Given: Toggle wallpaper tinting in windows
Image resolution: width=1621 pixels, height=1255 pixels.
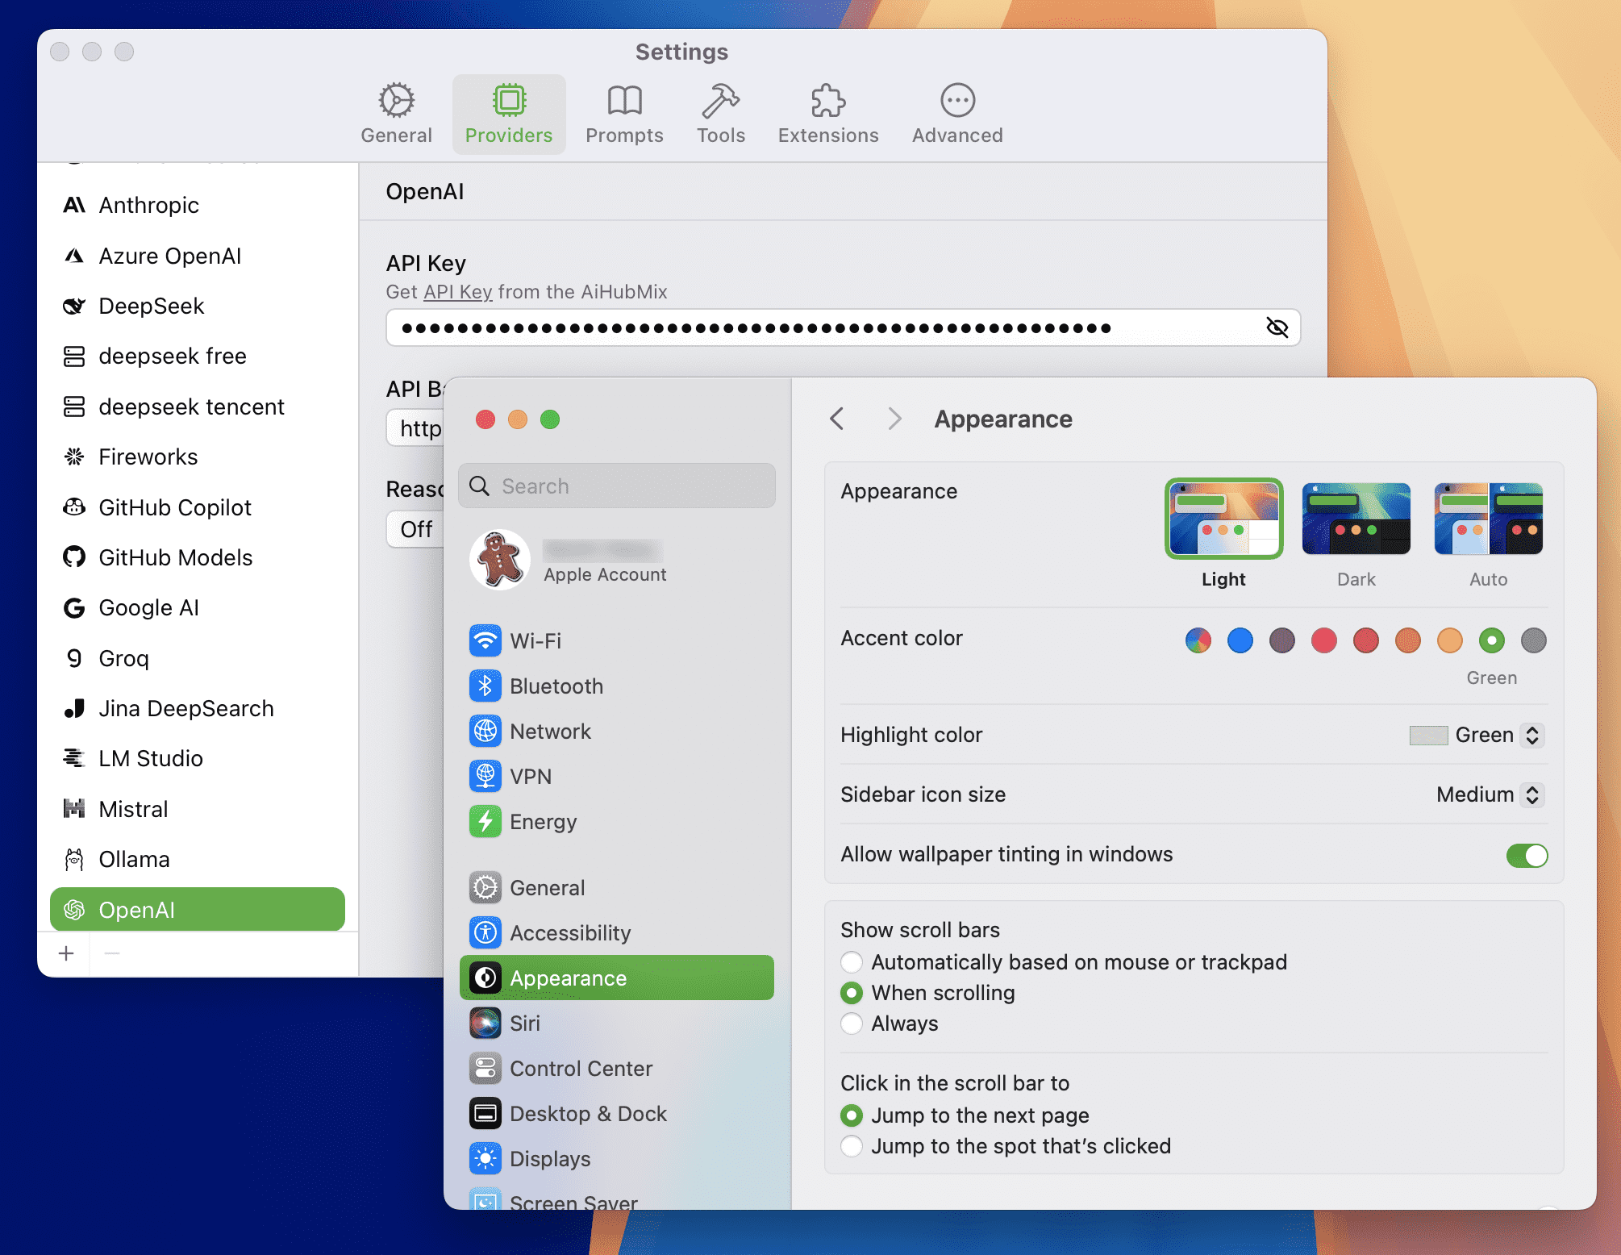Looking at the screenshot, I should pyautogui.click(x=1527, y=855).
